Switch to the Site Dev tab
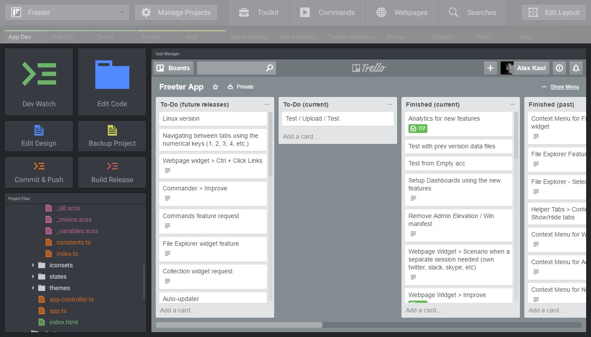 coord(64,37)
